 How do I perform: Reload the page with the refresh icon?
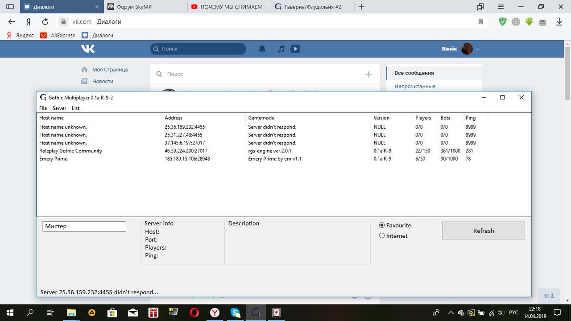45,22
